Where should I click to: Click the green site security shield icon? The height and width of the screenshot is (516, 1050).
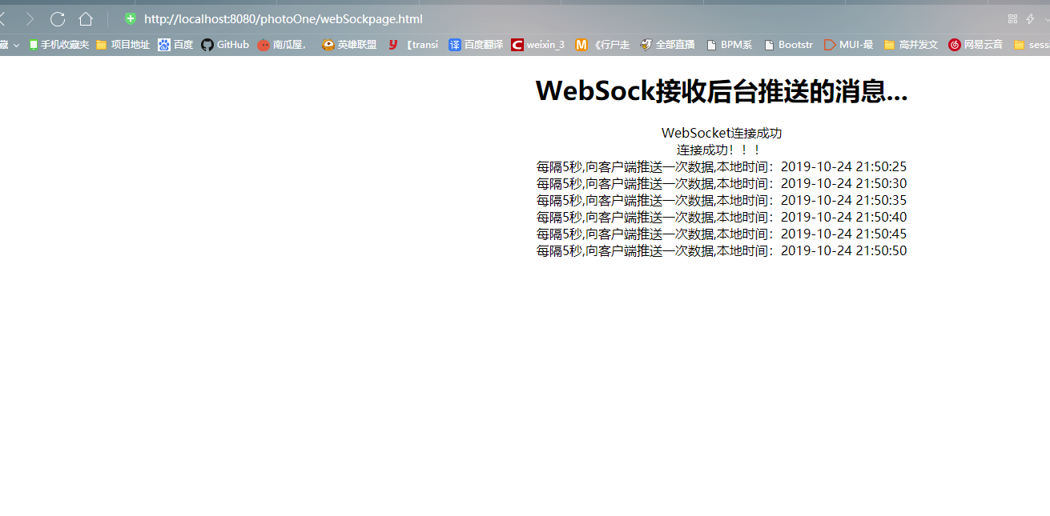point(131,18)
